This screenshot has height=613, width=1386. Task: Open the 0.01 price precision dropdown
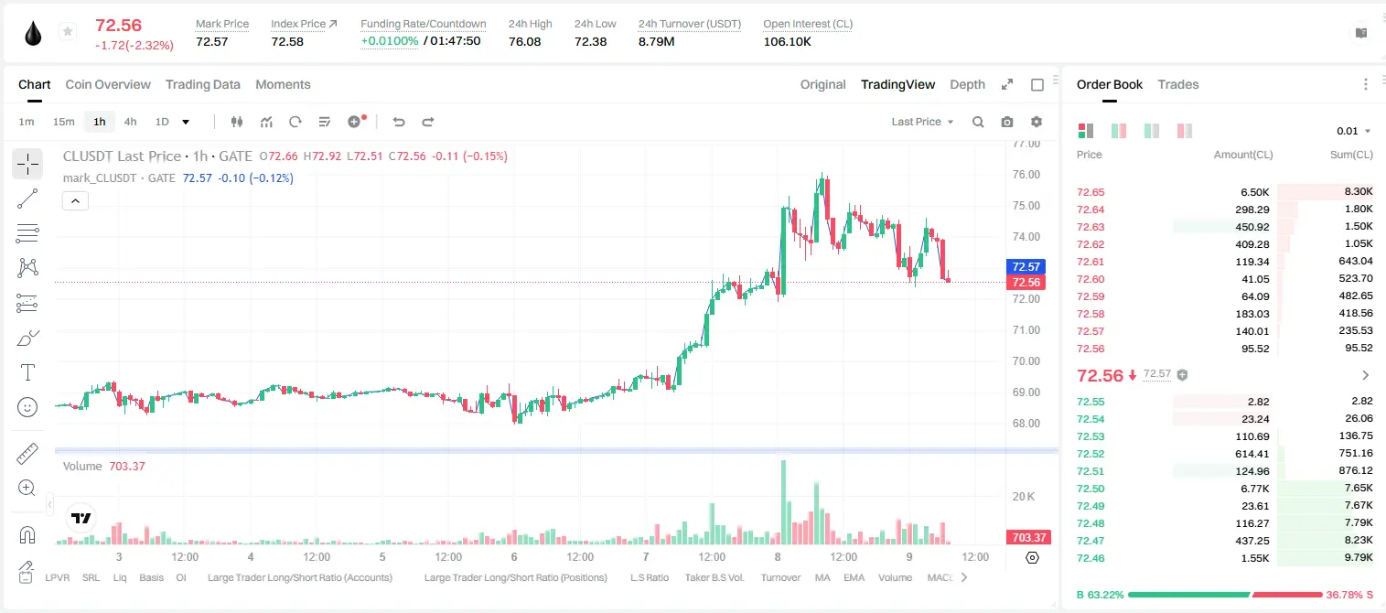tap(1354, 131)
